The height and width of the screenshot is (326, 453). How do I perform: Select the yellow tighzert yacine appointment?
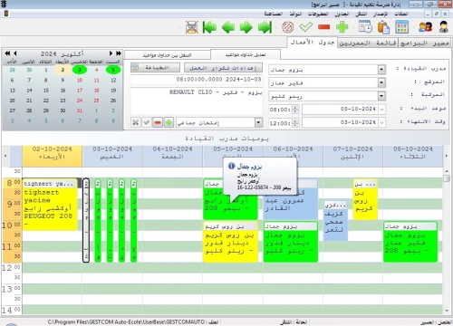pyautogui.click(x=50, y=205)
